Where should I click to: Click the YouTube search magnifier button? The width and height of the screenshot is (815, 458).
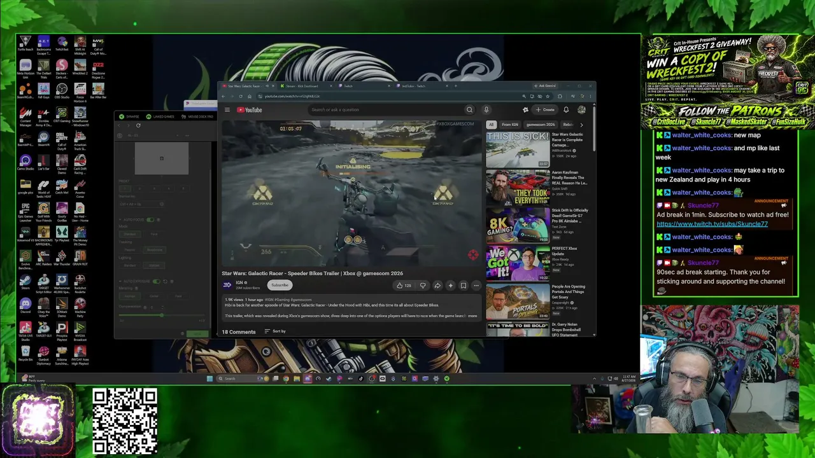[469, 110]
